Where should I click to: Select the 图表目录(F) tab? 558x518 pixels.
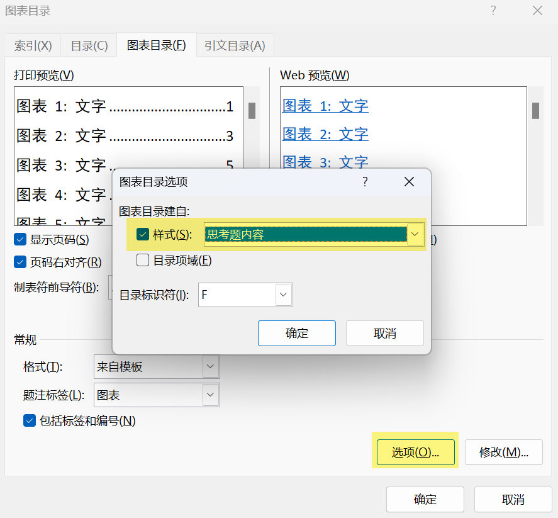click(157, 45)
